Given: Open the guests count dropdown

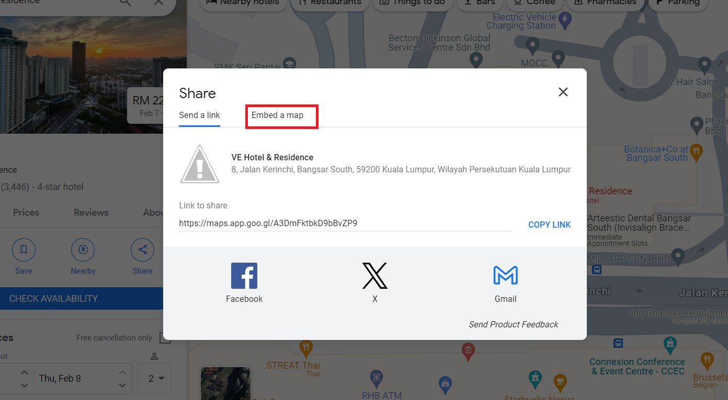Looking at the screenshot, I should 154,378.
